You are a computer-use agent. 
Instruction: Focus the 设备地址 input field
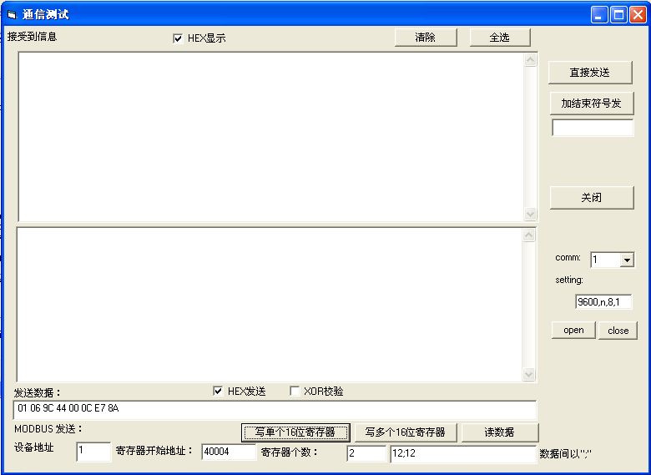pos(93,452)
